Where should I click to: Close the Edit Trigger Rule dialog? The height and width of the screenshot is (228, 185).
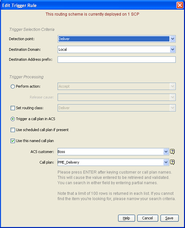[180, 5]
